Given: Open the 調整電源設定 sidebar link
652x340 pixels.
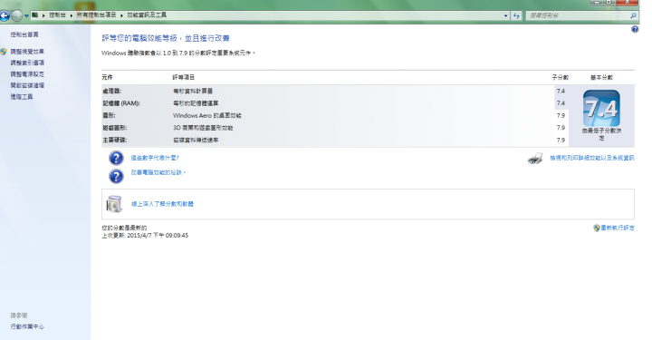Looking at the screenshot, I should [27, 74].
